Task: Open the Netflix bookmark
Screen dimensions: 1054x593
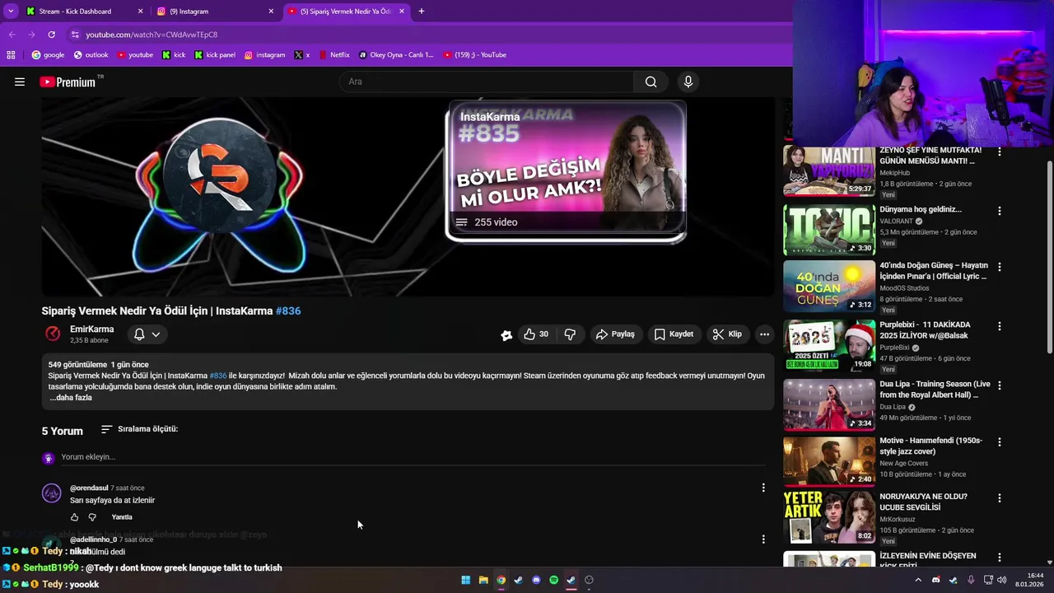Action: click(333, 55)
